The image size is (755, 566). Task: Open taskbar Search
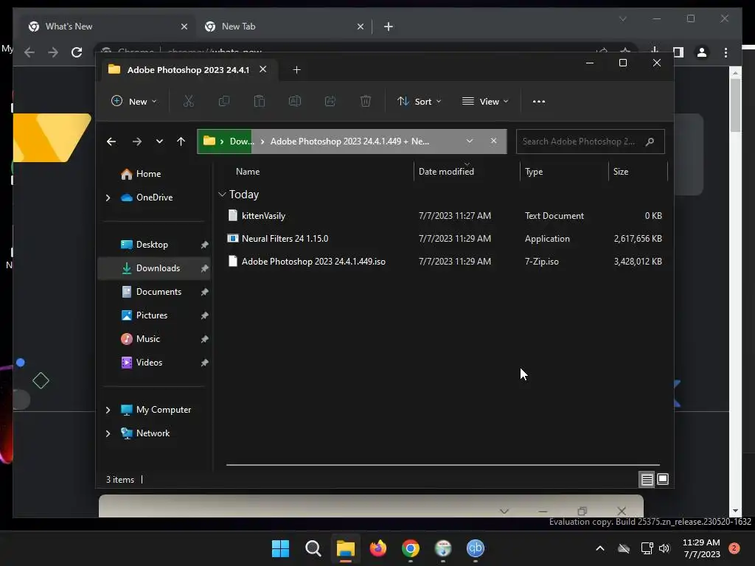click(313, 548)
